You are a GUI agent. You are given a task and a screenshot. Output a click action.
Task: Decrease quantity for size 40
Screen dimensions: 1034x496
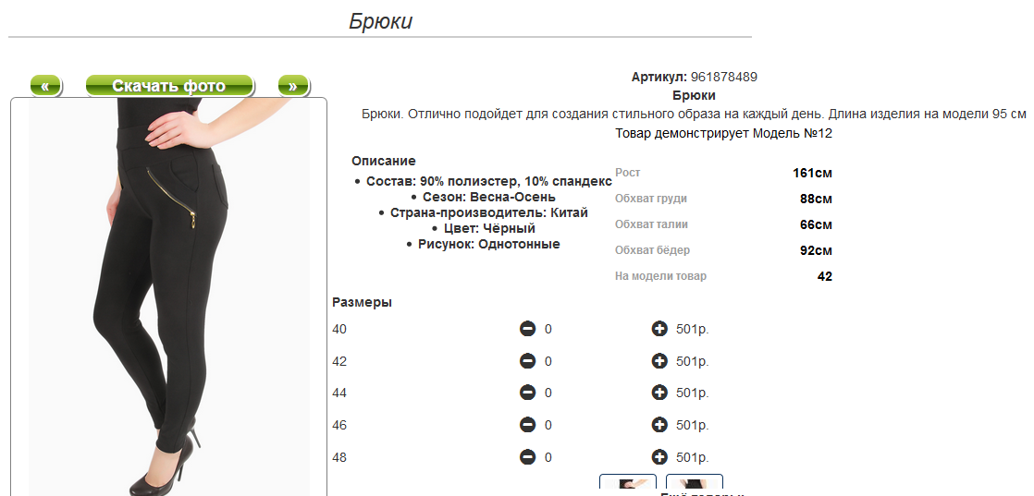coord(527,329)
